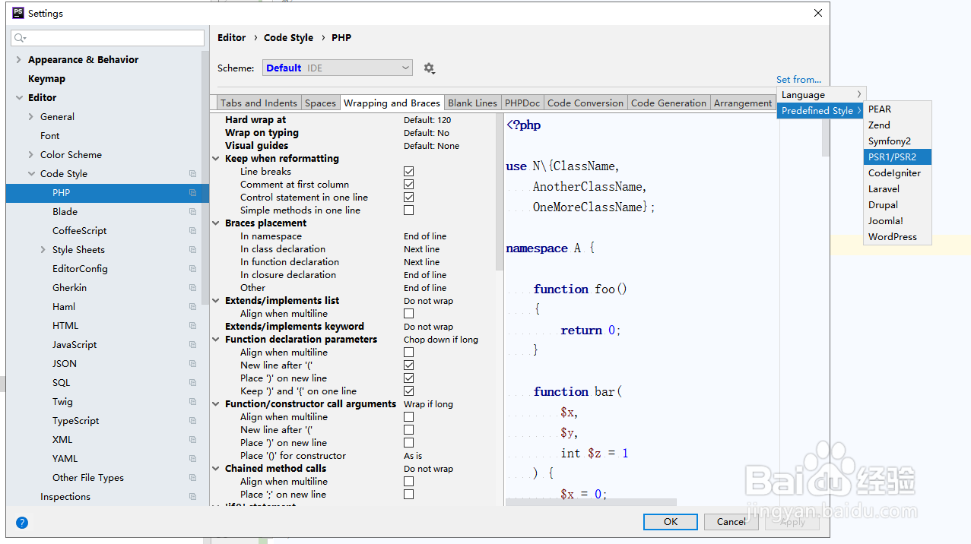Screen dimensions: 971x544
Task: Uncheck Control statement in one line
Action: point(409,198)
